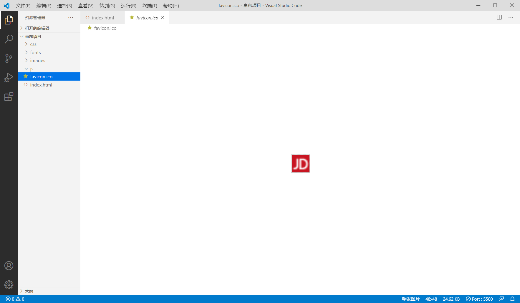Click the 24.62 KB file size status
This screenshot has width=520, height=303.
pos(451,299)
